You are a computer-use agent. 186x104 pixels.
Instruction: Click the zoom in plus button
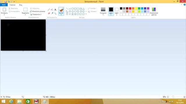[184, 97]
